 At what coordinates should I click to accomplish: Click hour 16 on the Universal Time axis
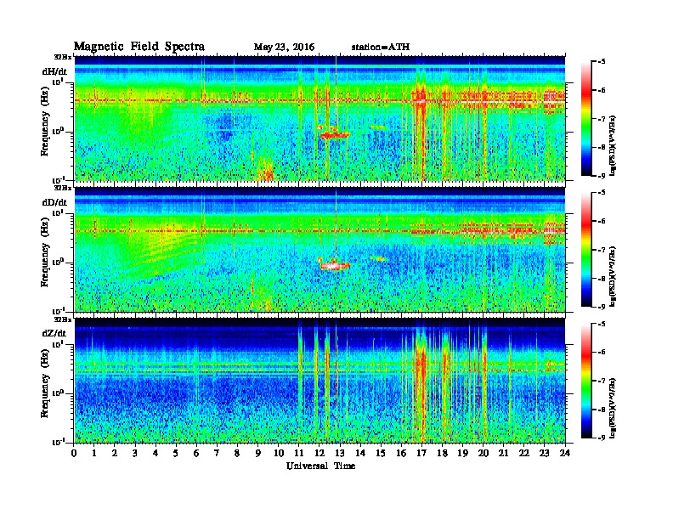pos(401,453)
